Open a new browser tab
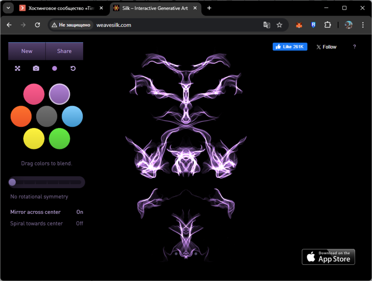Screen dimensions: 372x281 pyautogui.click(x=209, y=8)
